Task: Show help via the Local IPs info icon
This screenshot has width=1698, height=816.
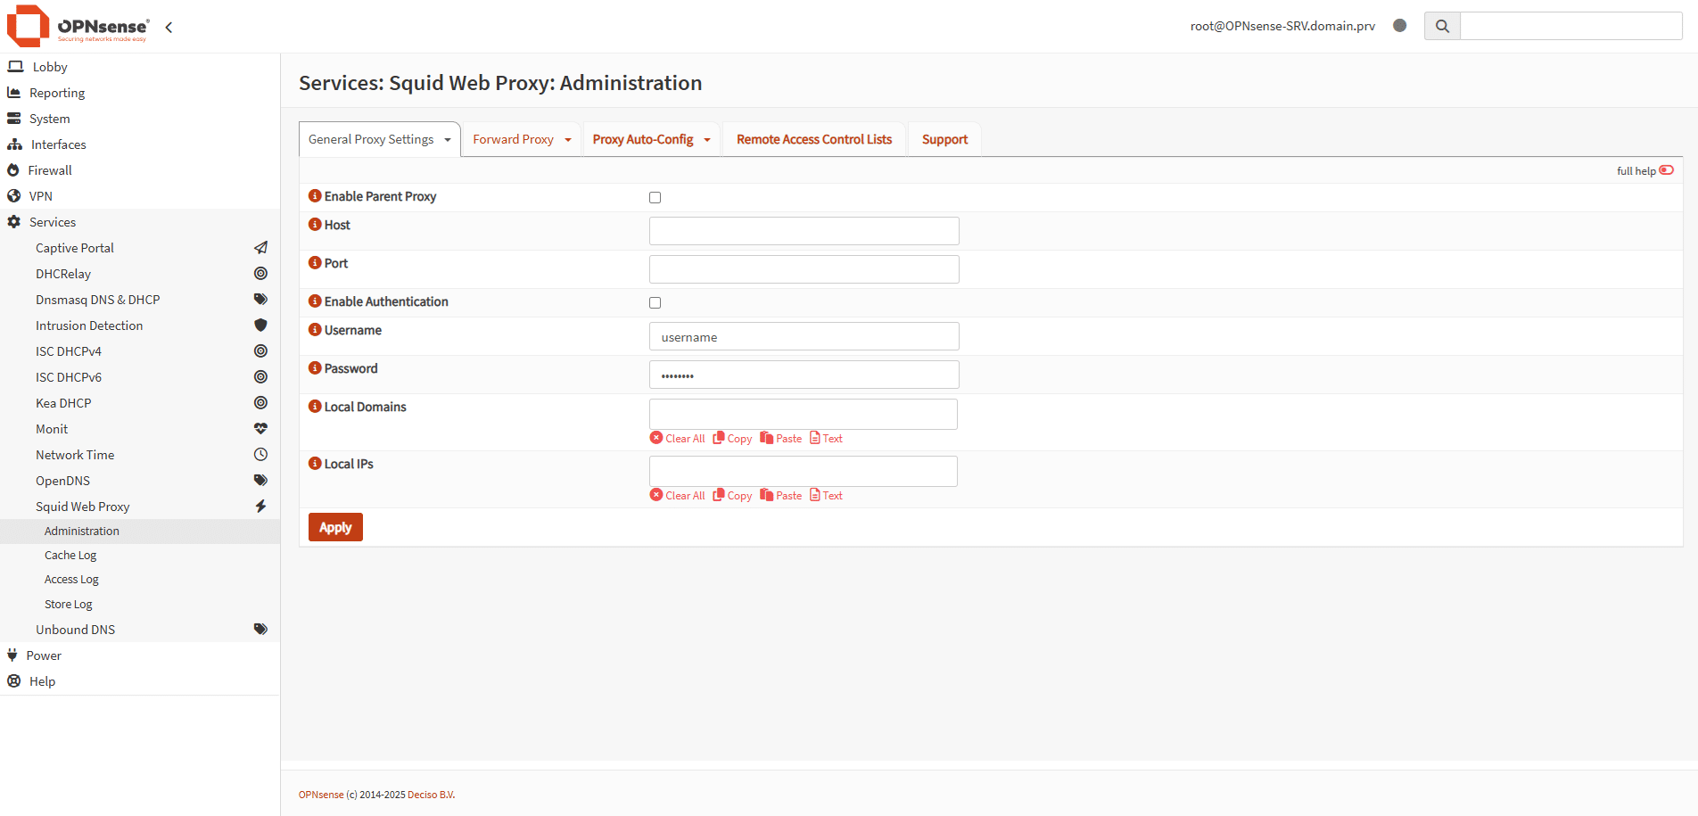Action: 315,464
